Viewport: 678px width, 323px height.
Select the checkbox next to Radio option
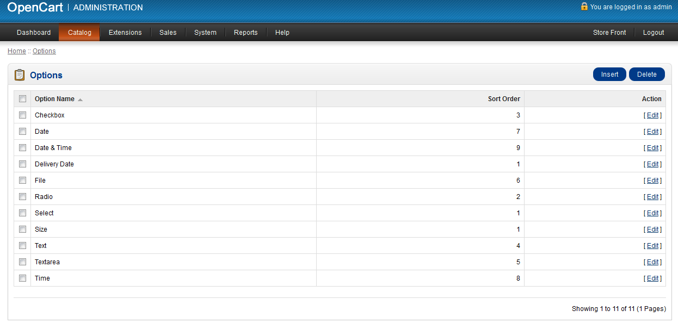pyautogui.click(x=22, y=197)
